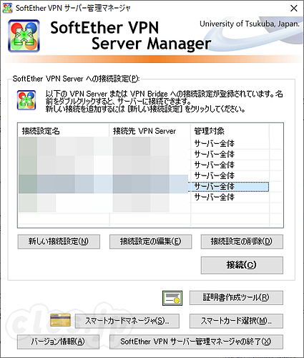Sort by 接続先 VPN Server column header

click(149, 131)
